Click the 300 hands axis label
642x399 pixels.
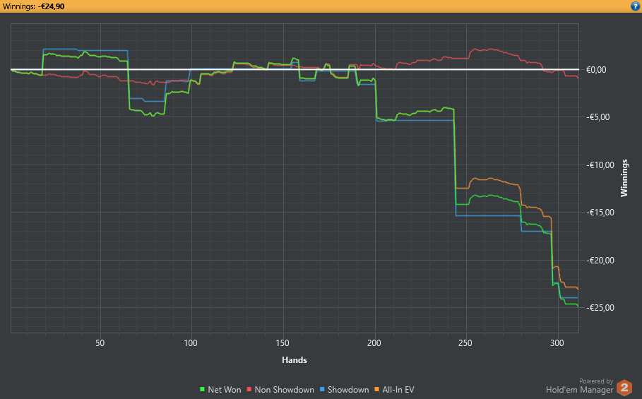(557, 343)
